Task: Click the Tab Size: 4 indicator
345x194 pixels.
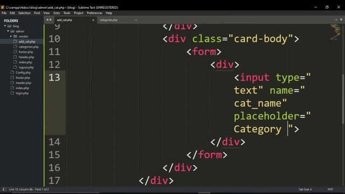Action: click(305, 189)
